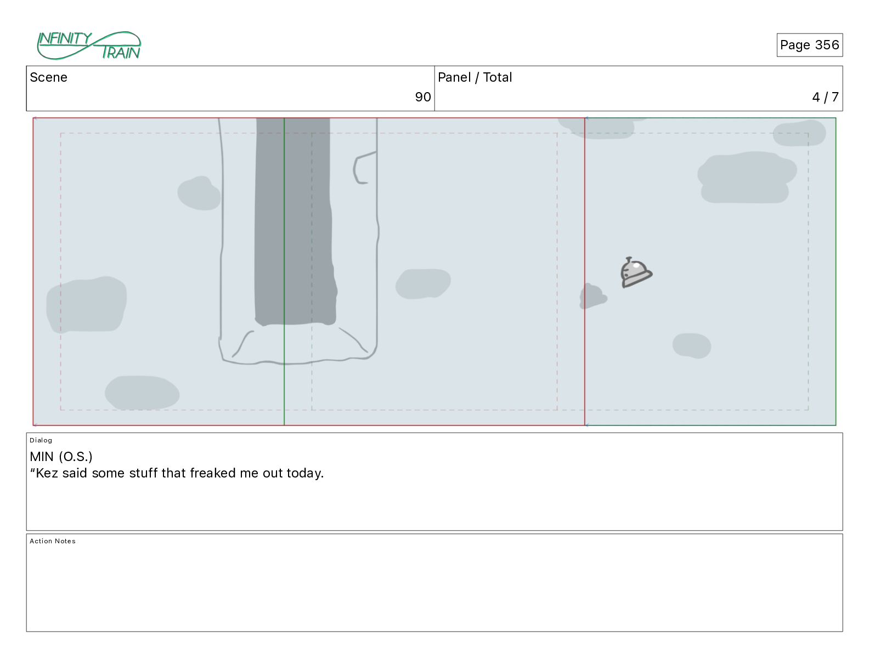Click the scene number 90
The image size is (869, 671).
click(x=422, y=97)
